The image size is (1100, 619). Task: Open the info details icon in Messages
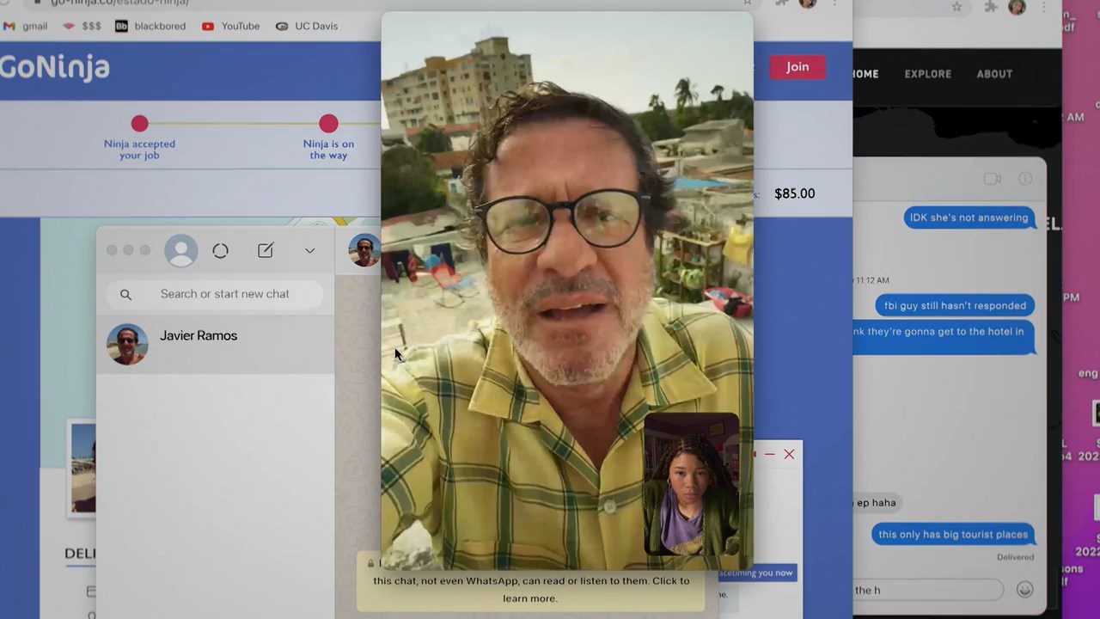click(1025, 179)
